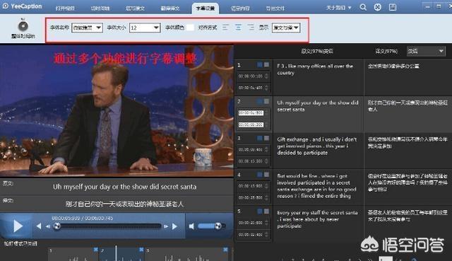Viewport: 452px width, 261px height.
Task: Click the tap mode status label above waveform
Action: pos(20,243)
